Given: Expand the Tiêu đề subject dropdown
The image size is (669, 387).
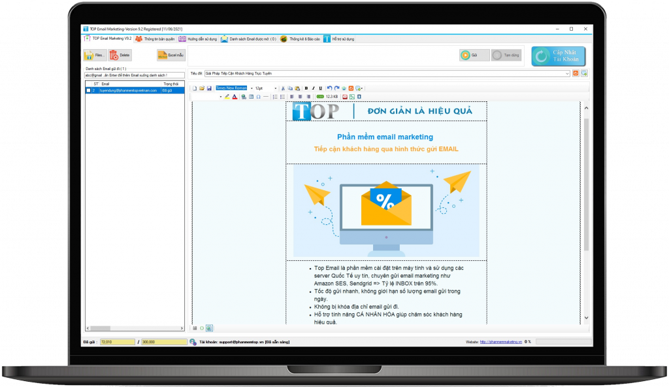Looking at the screenshot, I should coord(567,73).
